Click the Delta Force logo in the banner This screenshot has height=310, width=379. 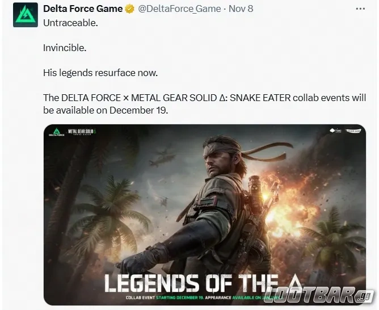56,133
